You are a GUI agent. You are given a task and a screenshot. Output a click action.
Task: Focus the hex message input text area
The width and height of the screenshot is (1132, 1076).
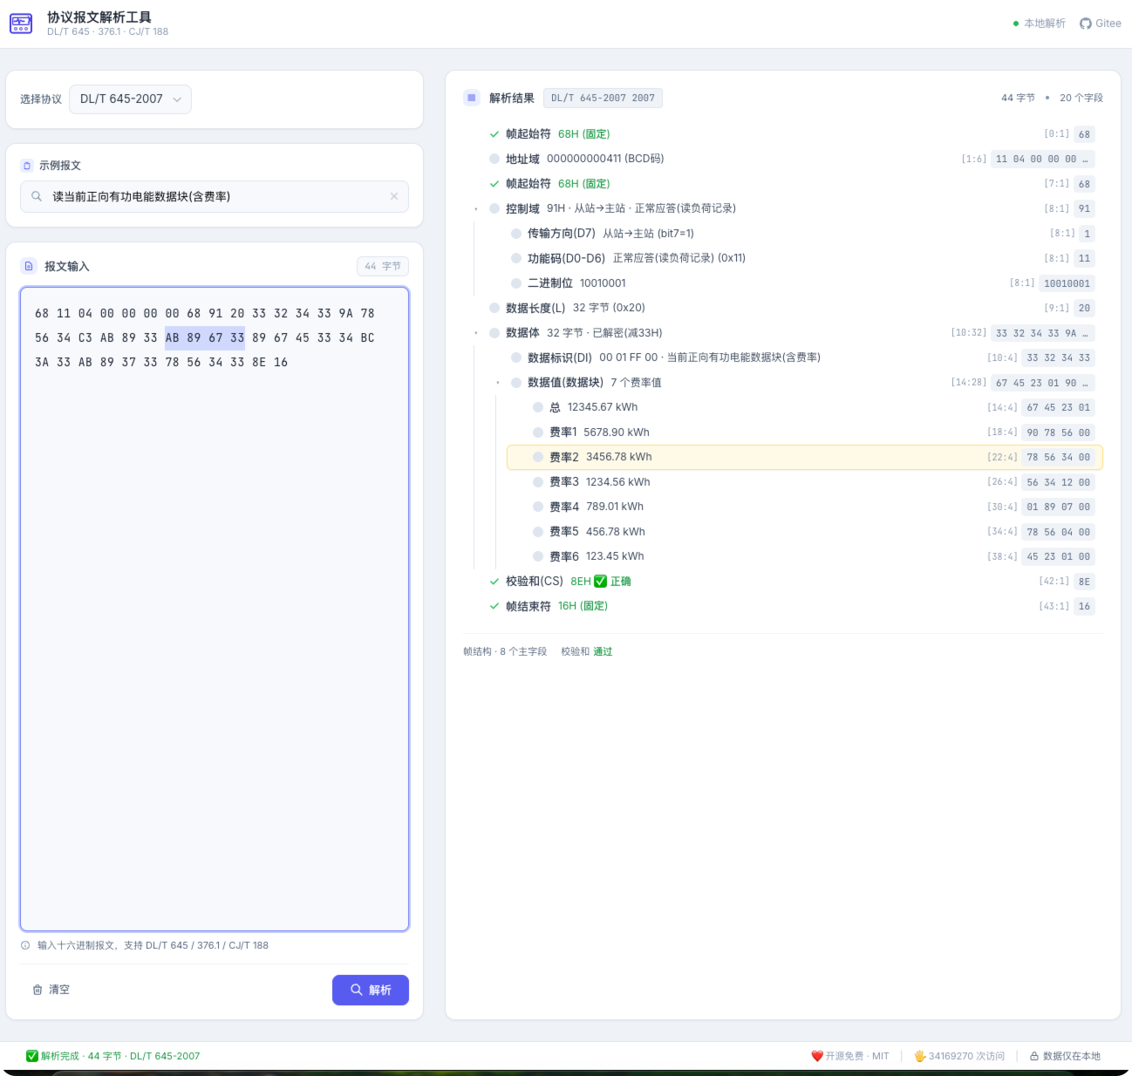pos(215,609)
